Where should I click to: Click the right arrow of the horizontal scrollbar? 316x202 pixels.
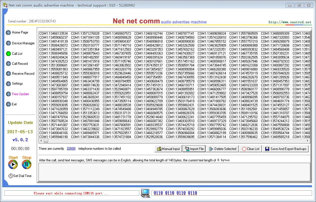coord(308,141)
